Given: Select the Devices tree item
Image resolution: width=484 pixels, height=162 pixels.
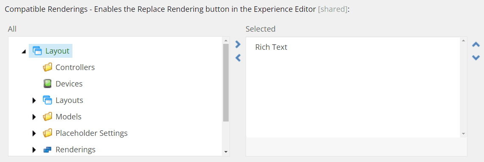Looking at the screenshot, I should coord(69,84).
